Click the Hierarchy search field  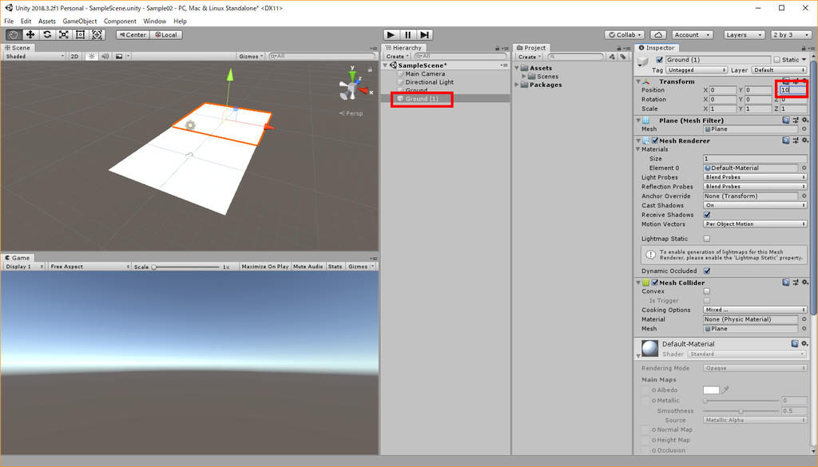point(460,57)
